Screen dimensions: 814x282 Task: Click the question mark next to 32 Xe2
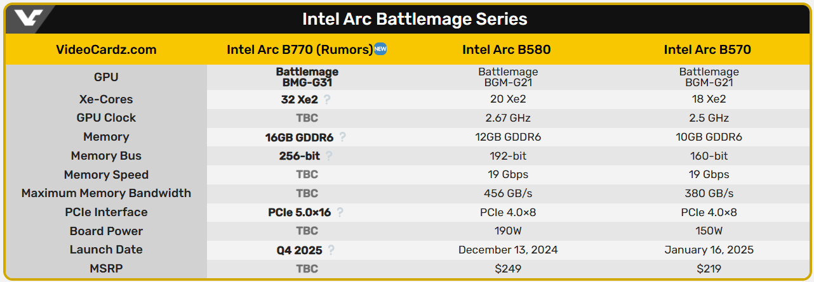327,99
